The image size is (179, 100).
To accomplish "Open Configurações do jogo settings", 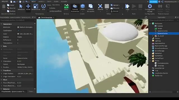I will pos(150,8).
